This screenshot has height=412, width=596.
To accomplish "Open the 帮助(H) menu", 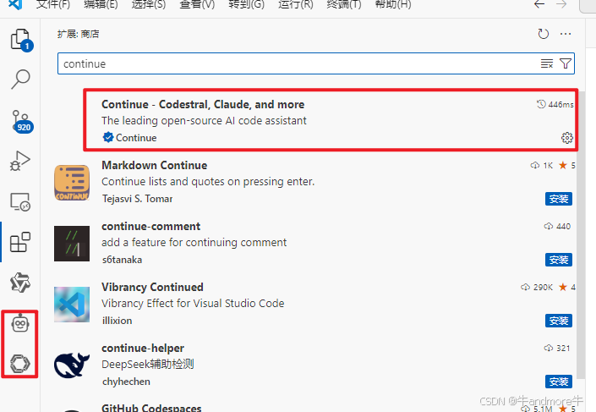I will click(393, 4).
